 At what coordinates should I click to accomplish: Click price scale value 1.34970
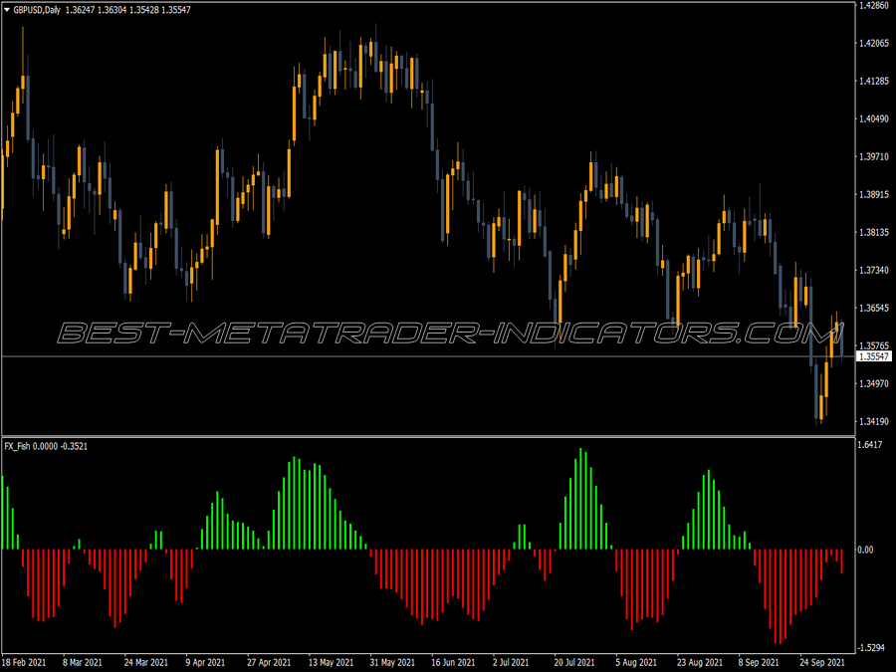click(874, 383)
